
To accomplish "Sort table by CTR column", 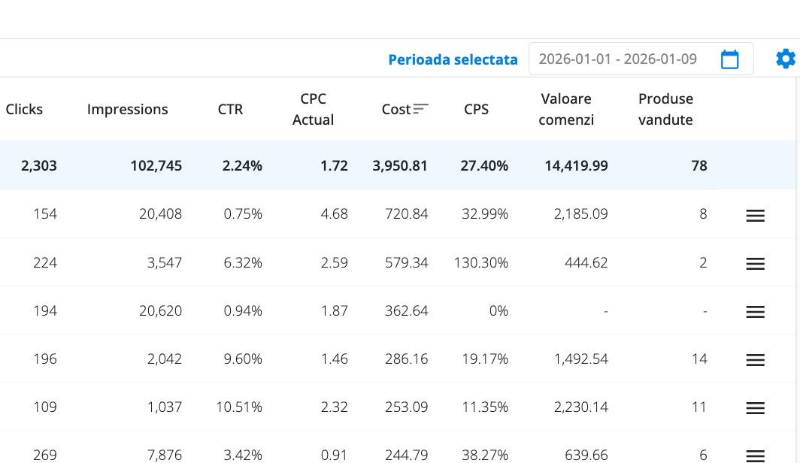I will (x=230, y=109).
